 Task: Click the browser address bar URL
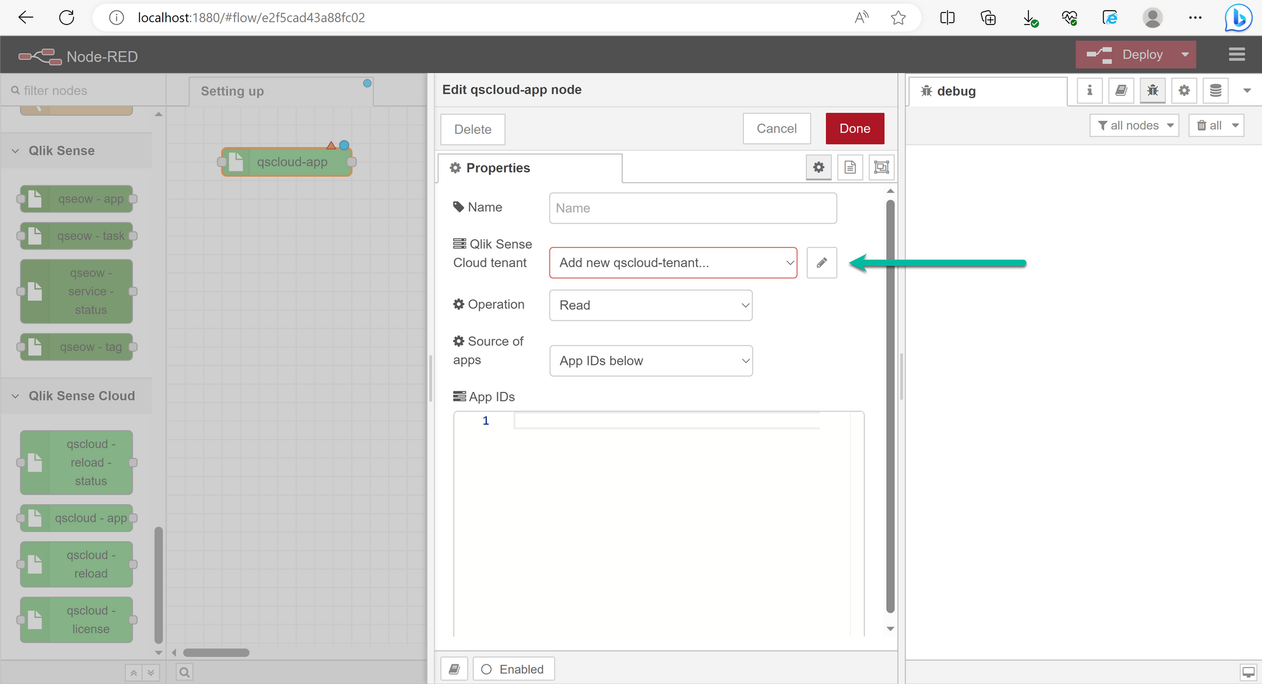251,18
